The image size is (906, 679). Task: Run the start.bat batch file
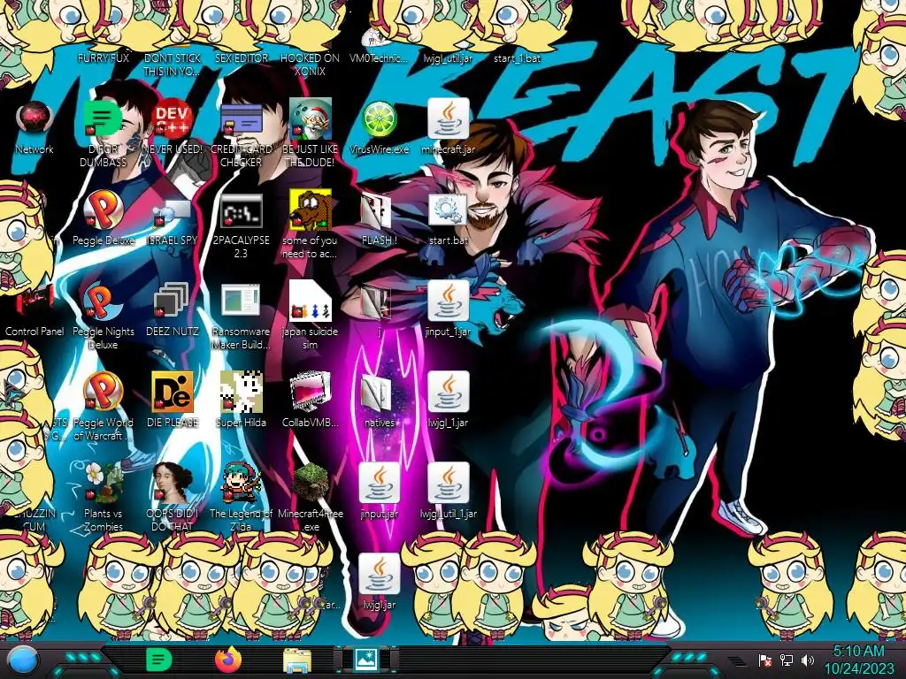pos(448,210)
